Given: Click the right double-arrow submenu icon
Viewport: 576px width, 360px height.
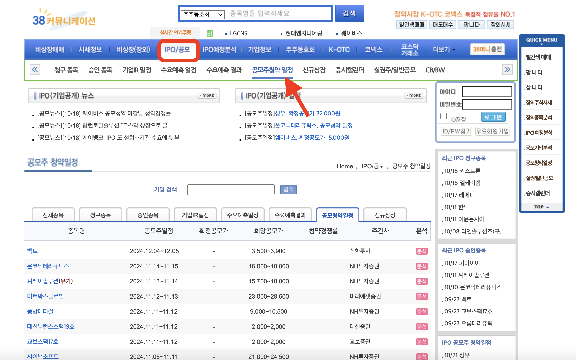Looking at the screenshot, I should click(x=508, y=70).
